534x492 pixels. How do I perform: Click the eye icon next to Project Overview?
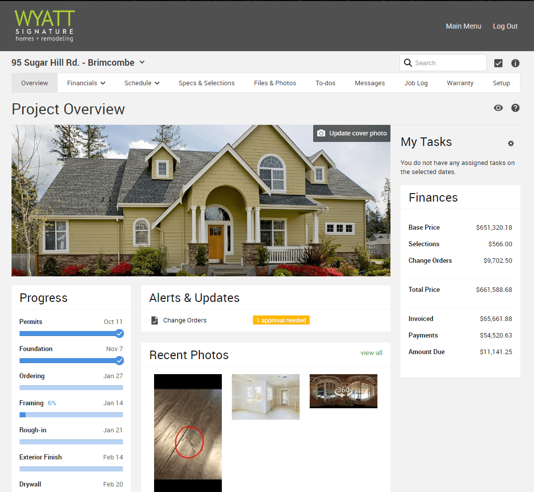[x=498, y=108]
